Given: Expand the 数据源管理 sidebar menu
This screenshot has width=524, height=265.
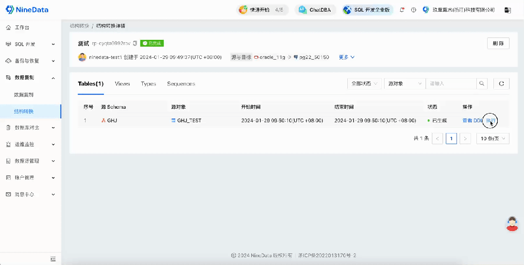Looking at the screenshot, I should 31,161.
